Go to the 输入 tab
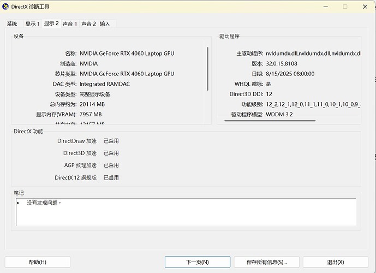This screenshot has width=376, height=273. [x=105, y=23]
